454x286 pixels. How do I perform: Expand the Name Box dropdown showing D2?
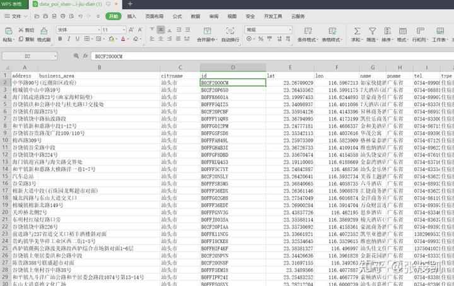pyautogui.click(x=55, y=56)
